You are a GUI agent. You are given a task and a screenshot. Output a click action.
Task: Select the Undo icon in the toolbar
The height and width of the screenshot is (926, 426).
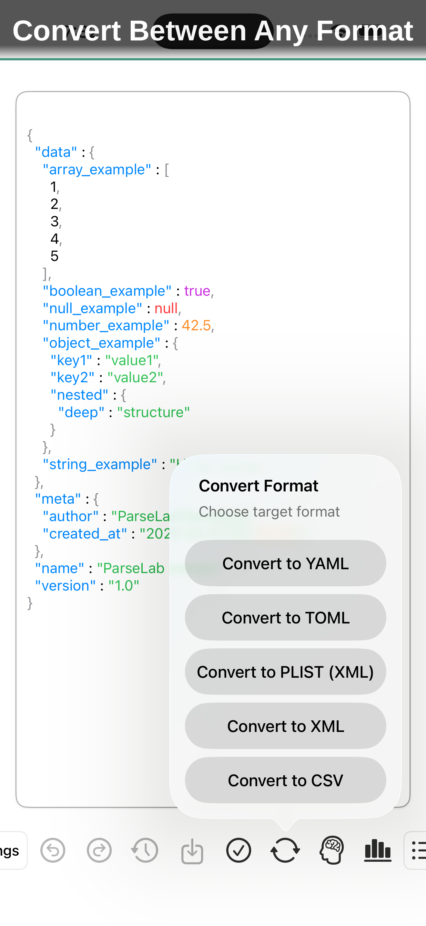[53, 850]
